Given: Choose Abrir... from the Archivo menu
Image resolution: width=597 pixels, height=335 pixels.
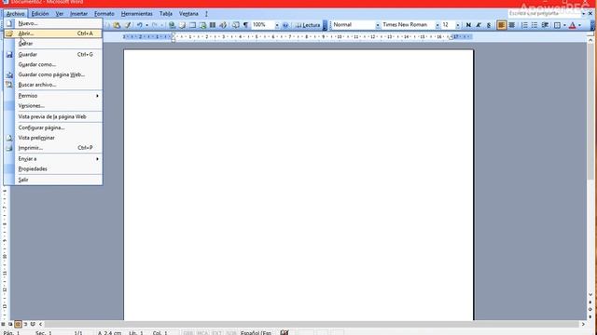Looking at the screenshot, I should click(x=53, y=33).
